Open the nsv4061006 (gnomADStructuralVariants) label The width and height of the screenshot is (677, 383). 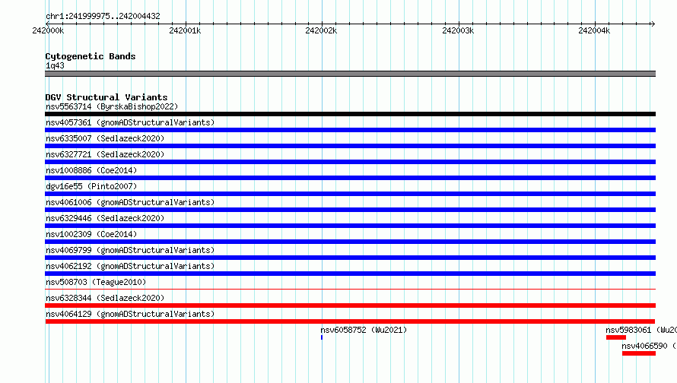pyautogui.click(x=130, y=202)
